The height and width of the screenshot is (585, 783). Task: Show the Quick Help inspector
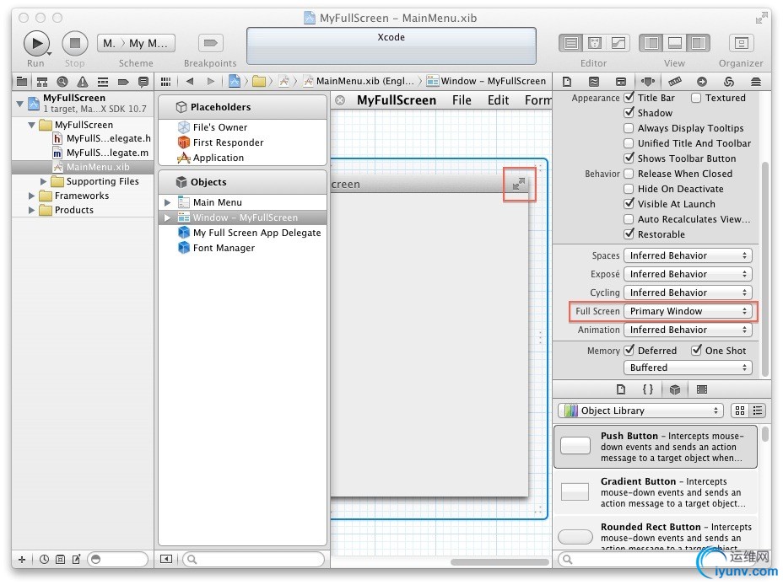click(x=594, y=81)
